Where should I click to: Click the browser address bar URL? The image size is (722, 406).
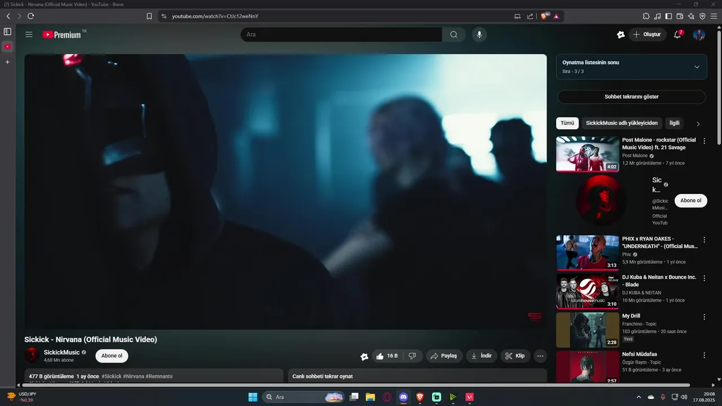pyautogui.click(x=215, y=16)
